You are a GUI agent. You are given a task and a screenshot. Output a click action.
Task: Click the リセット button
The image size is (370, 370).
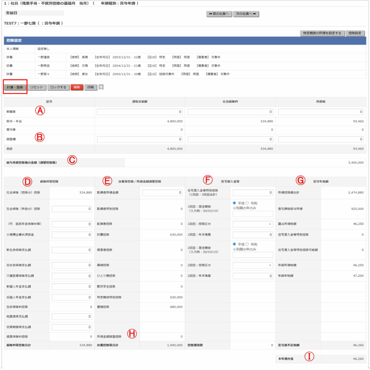point(36,87)
